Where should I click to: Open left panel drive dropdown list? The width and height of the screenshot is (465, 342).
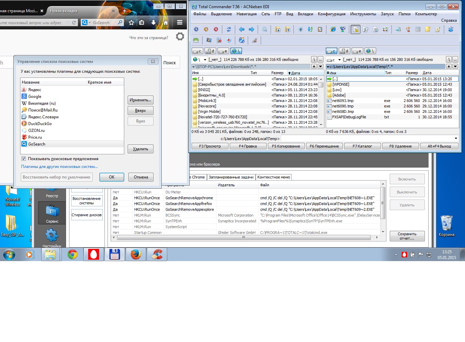pos(205,59)
